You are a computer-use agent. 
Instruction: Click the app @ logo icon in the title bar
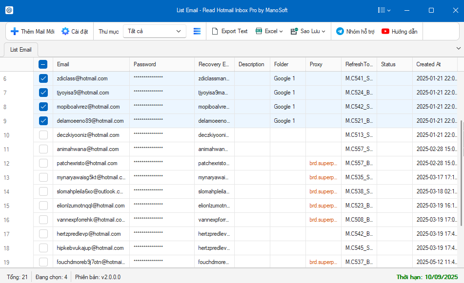coord(9,10)
